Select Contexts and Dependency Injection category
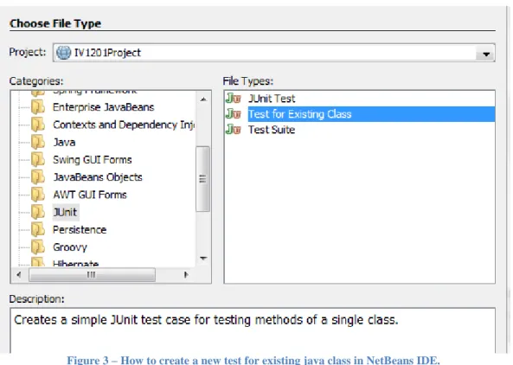Image resolution: width=513 pixels, height=365 pixels. pyautogui.click(x=124, y=125)
